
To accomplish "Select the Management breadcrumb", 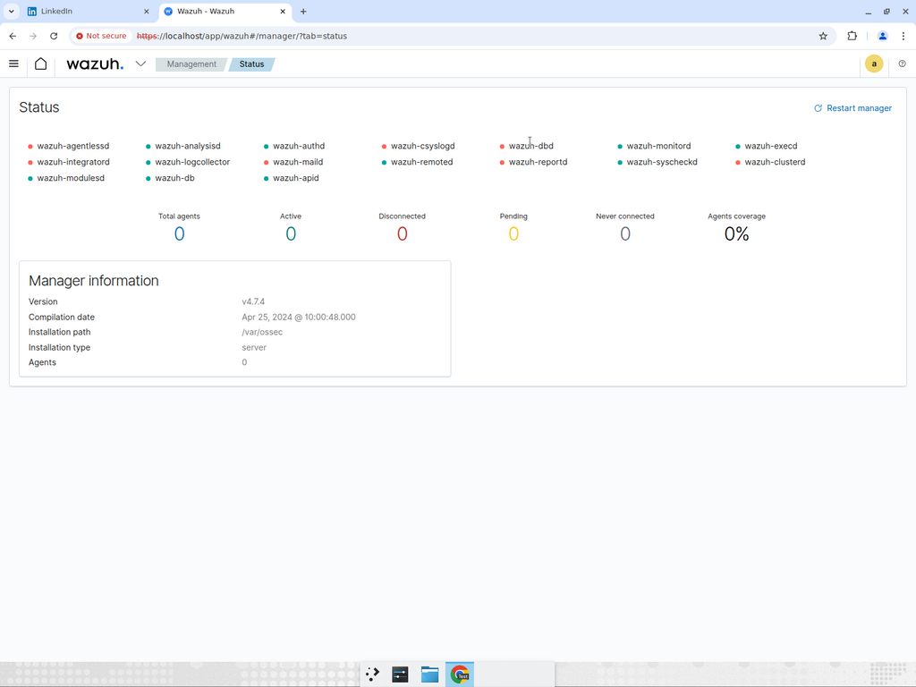I will click(x=191, y=64).
